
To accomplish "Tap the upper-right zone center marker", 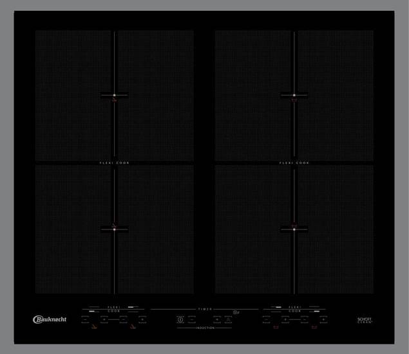I will pyautogui.click(x=294, y=96).
